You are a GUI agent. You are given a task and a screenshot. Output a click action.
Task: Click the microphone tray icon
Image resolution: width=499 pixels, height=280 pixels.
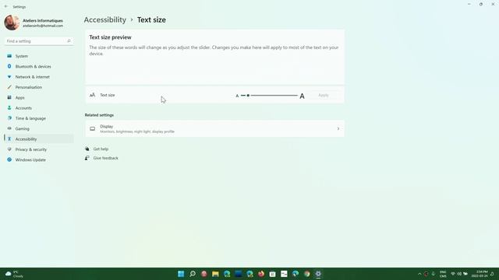pyautogui.click(x=434, y=274)
